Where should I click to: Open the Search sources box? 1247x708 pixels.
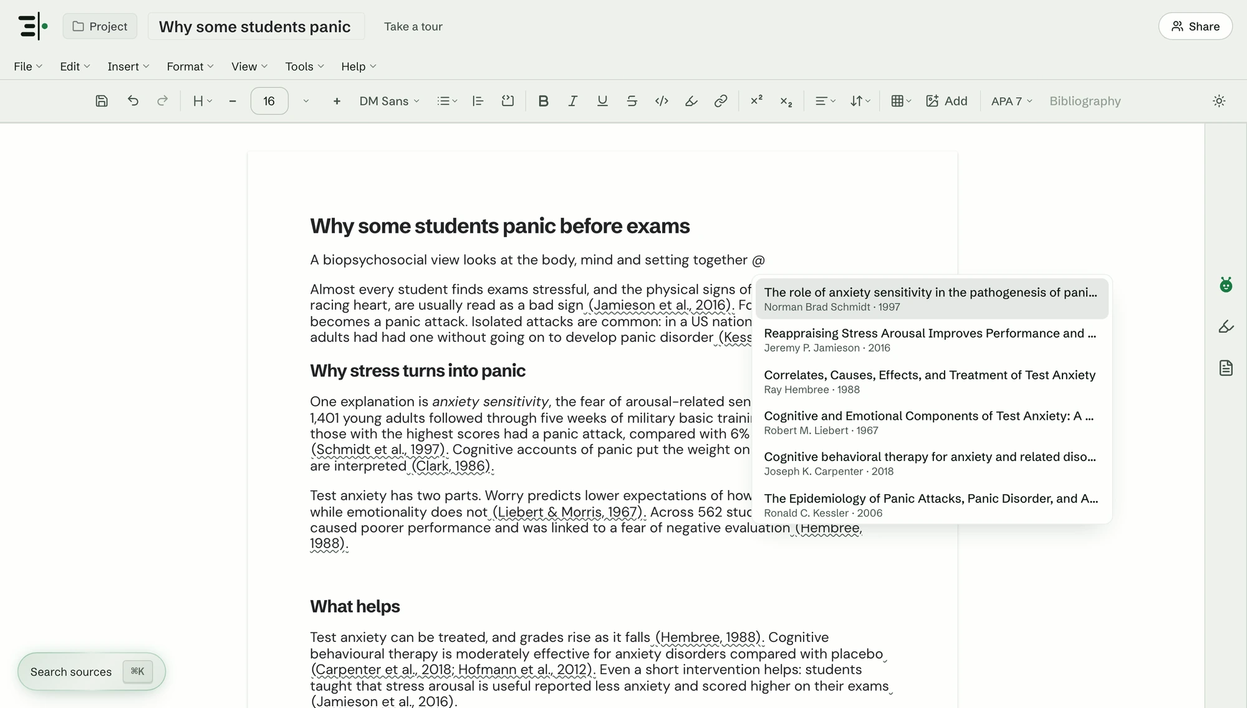(92, 672)
